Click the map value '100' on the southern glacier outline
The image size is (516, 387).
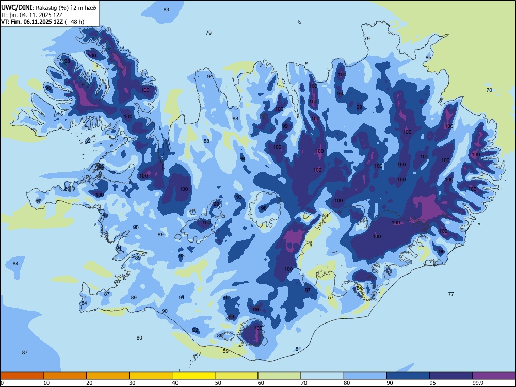258,328
